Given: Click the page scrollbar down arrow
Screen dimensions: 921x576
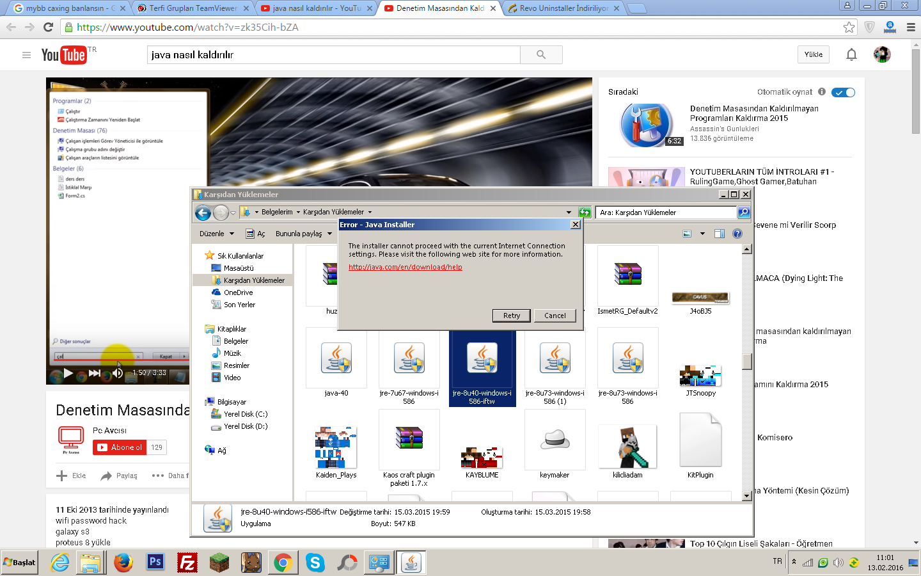Looking at the screenshot, I should click(916, 543).
